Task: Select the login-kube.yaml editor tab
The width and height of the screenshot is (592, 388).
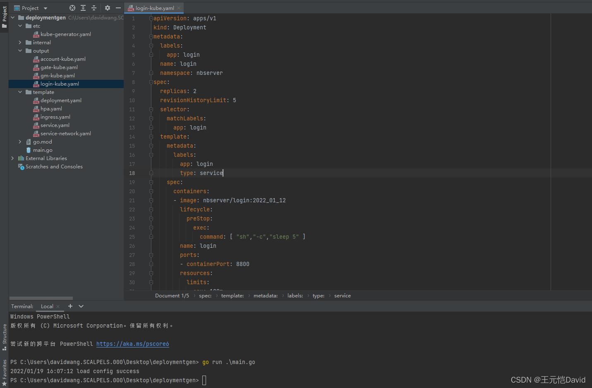Action: [x=155, y=8]
